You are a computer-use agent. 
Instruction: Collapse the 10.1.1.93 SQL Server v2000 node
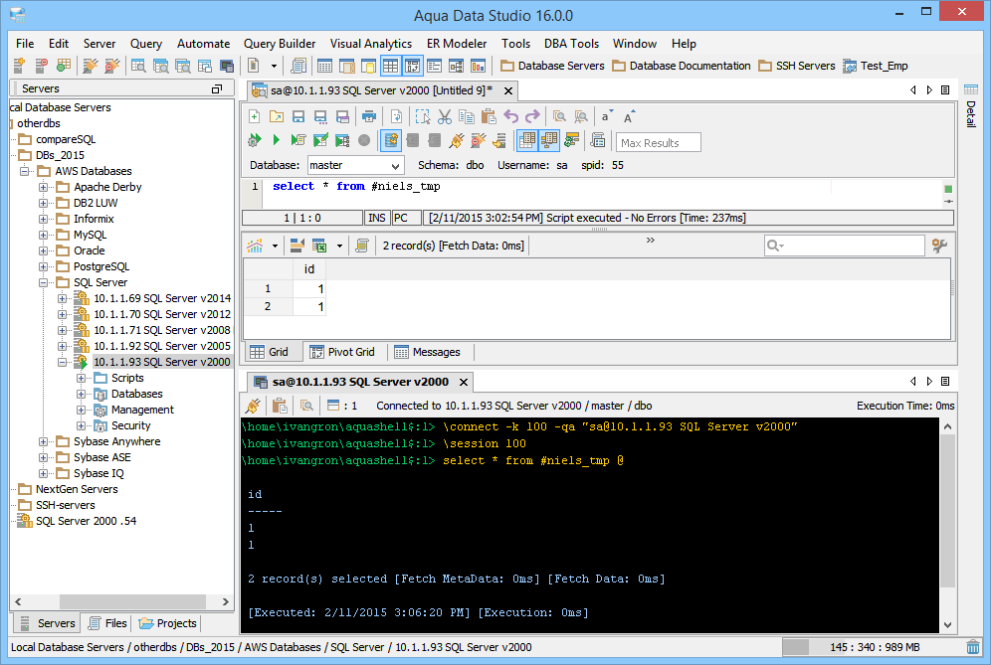point(62,363)
